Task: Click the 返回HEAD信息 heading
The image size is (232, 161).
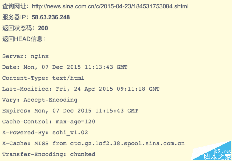Action: [23, 39]
